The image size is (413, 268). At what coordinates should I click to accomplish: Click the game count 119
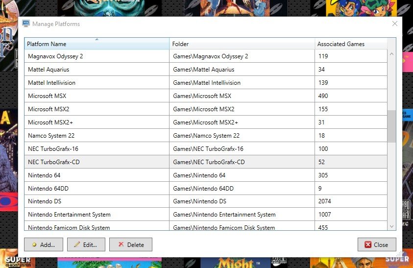tap(323, 56)
